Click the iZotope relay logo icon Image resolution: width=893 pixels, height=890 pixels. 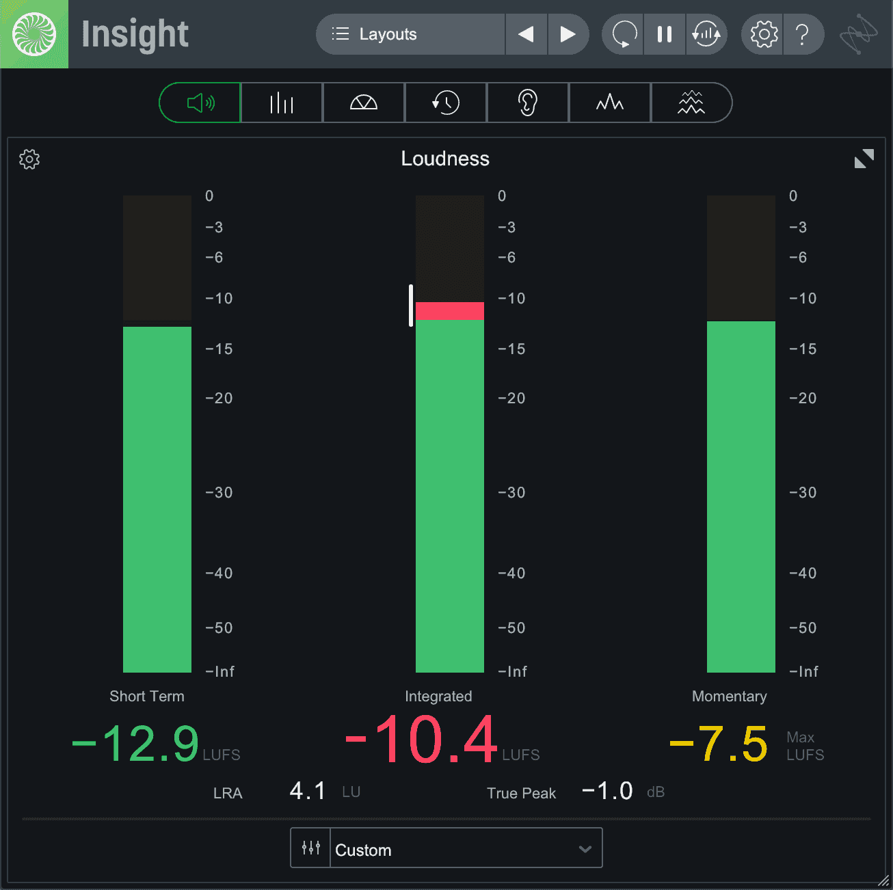click(859, 34)
